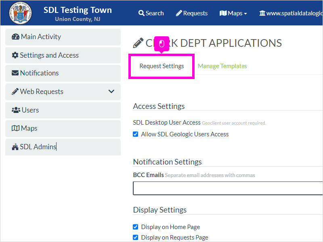Screen dimensions: 323x242
Task: Click the Notification Settings heading
Action: point(167,162)
